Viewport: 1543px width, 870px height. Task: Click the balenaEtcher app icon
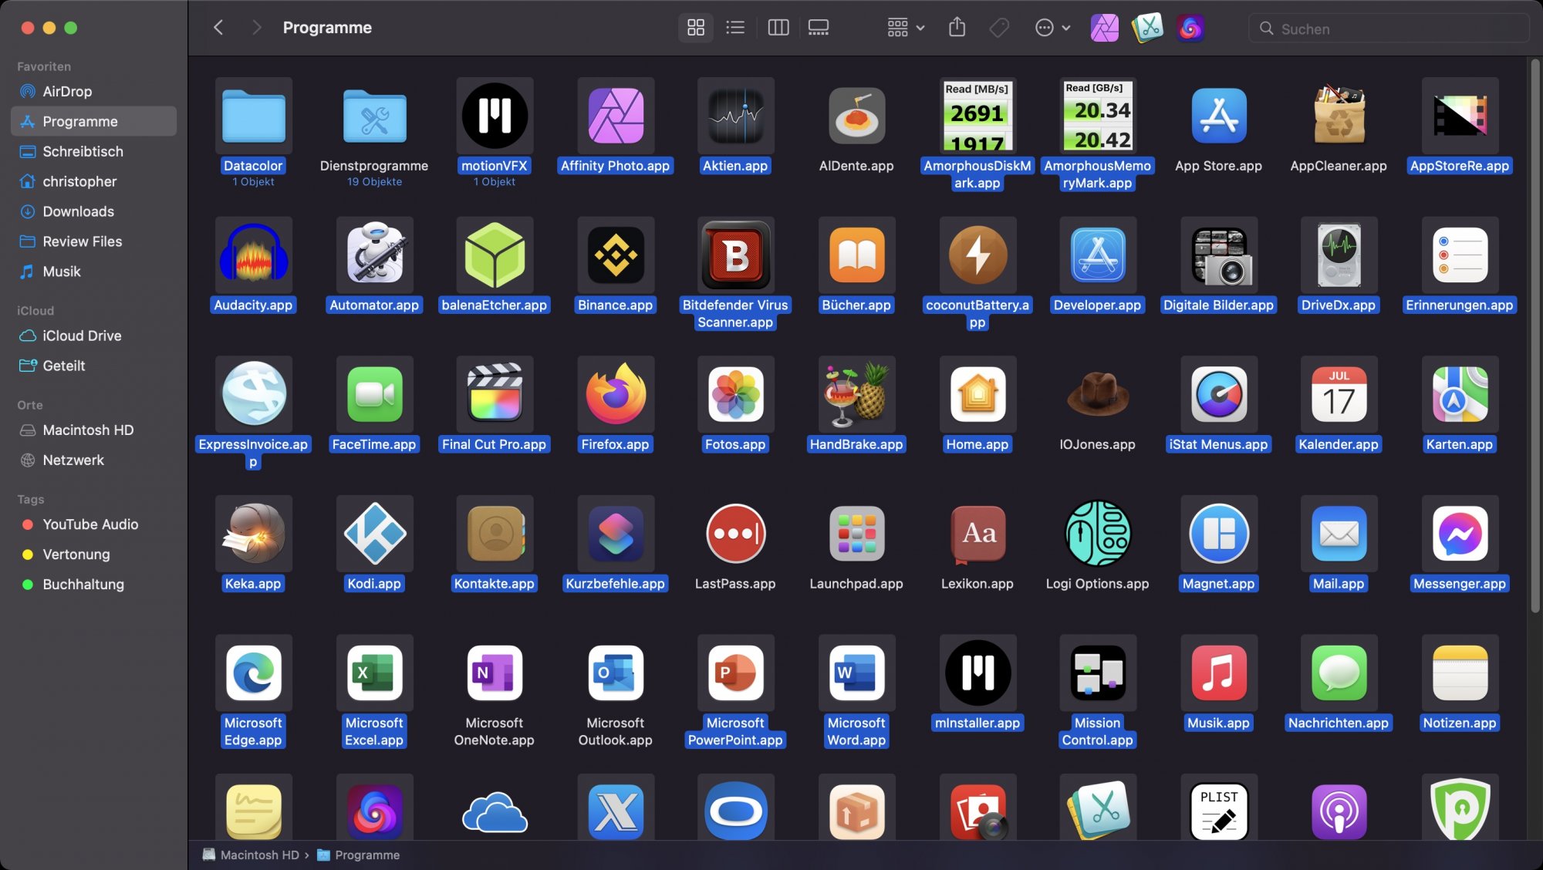tap(495, 255)
